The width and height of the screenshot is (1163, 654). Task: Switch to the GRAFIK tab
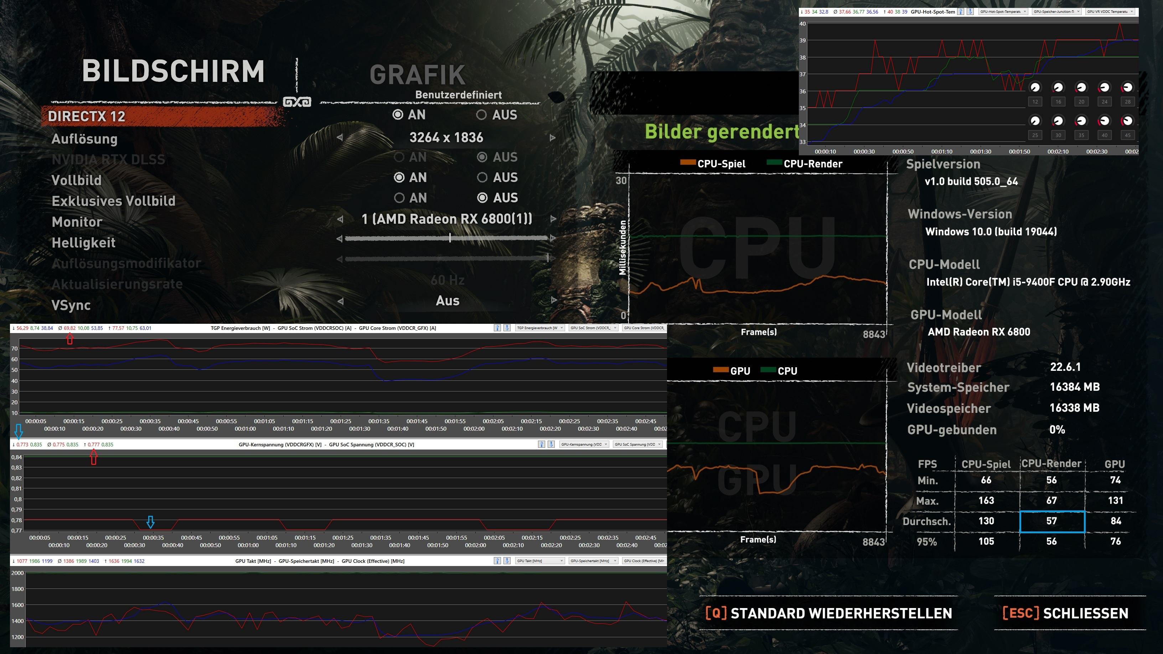(x=417, y=74)
